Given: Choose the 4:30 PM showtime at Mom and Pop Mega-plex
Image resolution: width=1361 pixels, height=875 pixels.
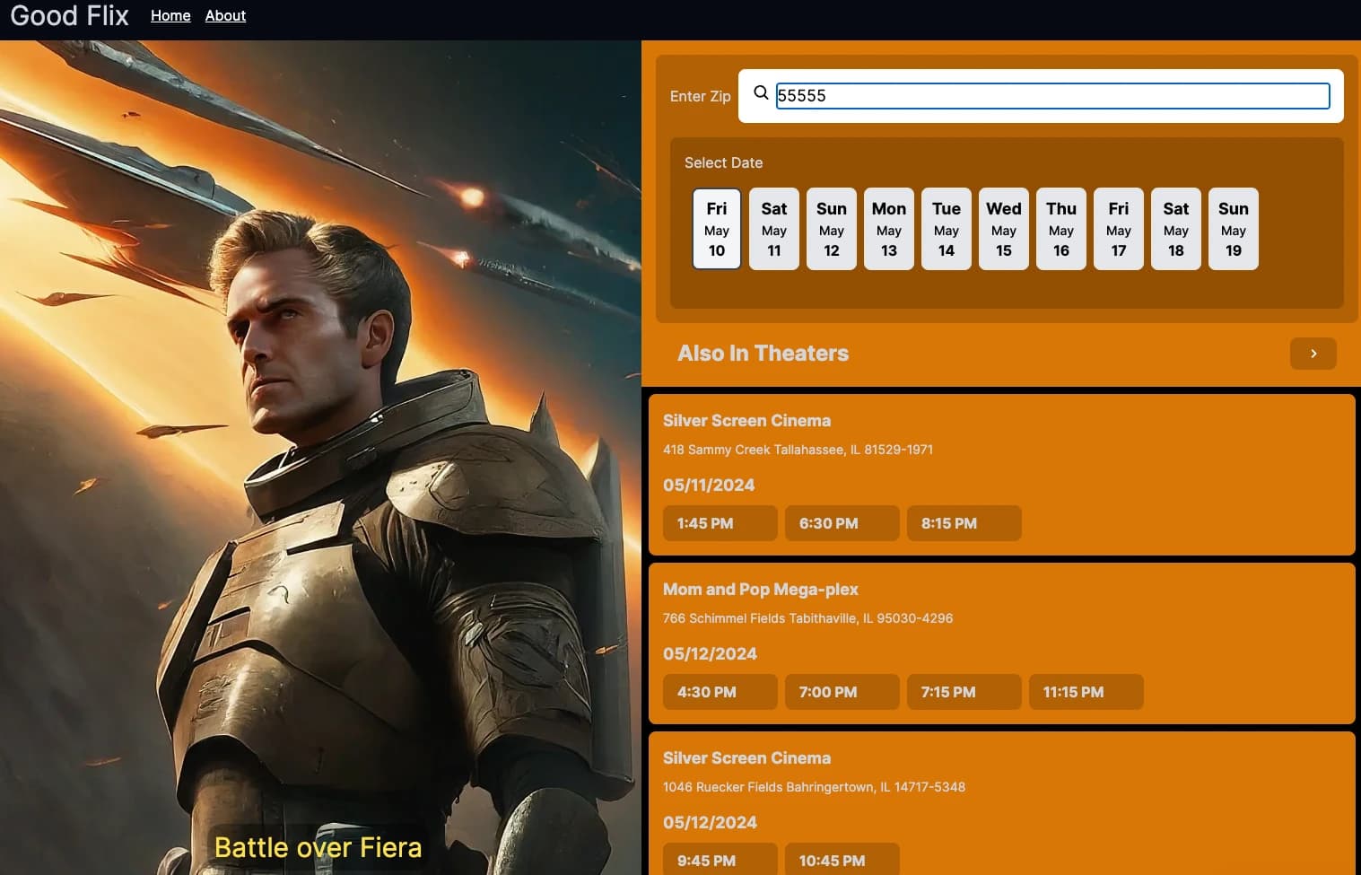Looking at the screenshot, I should (720, 692).
